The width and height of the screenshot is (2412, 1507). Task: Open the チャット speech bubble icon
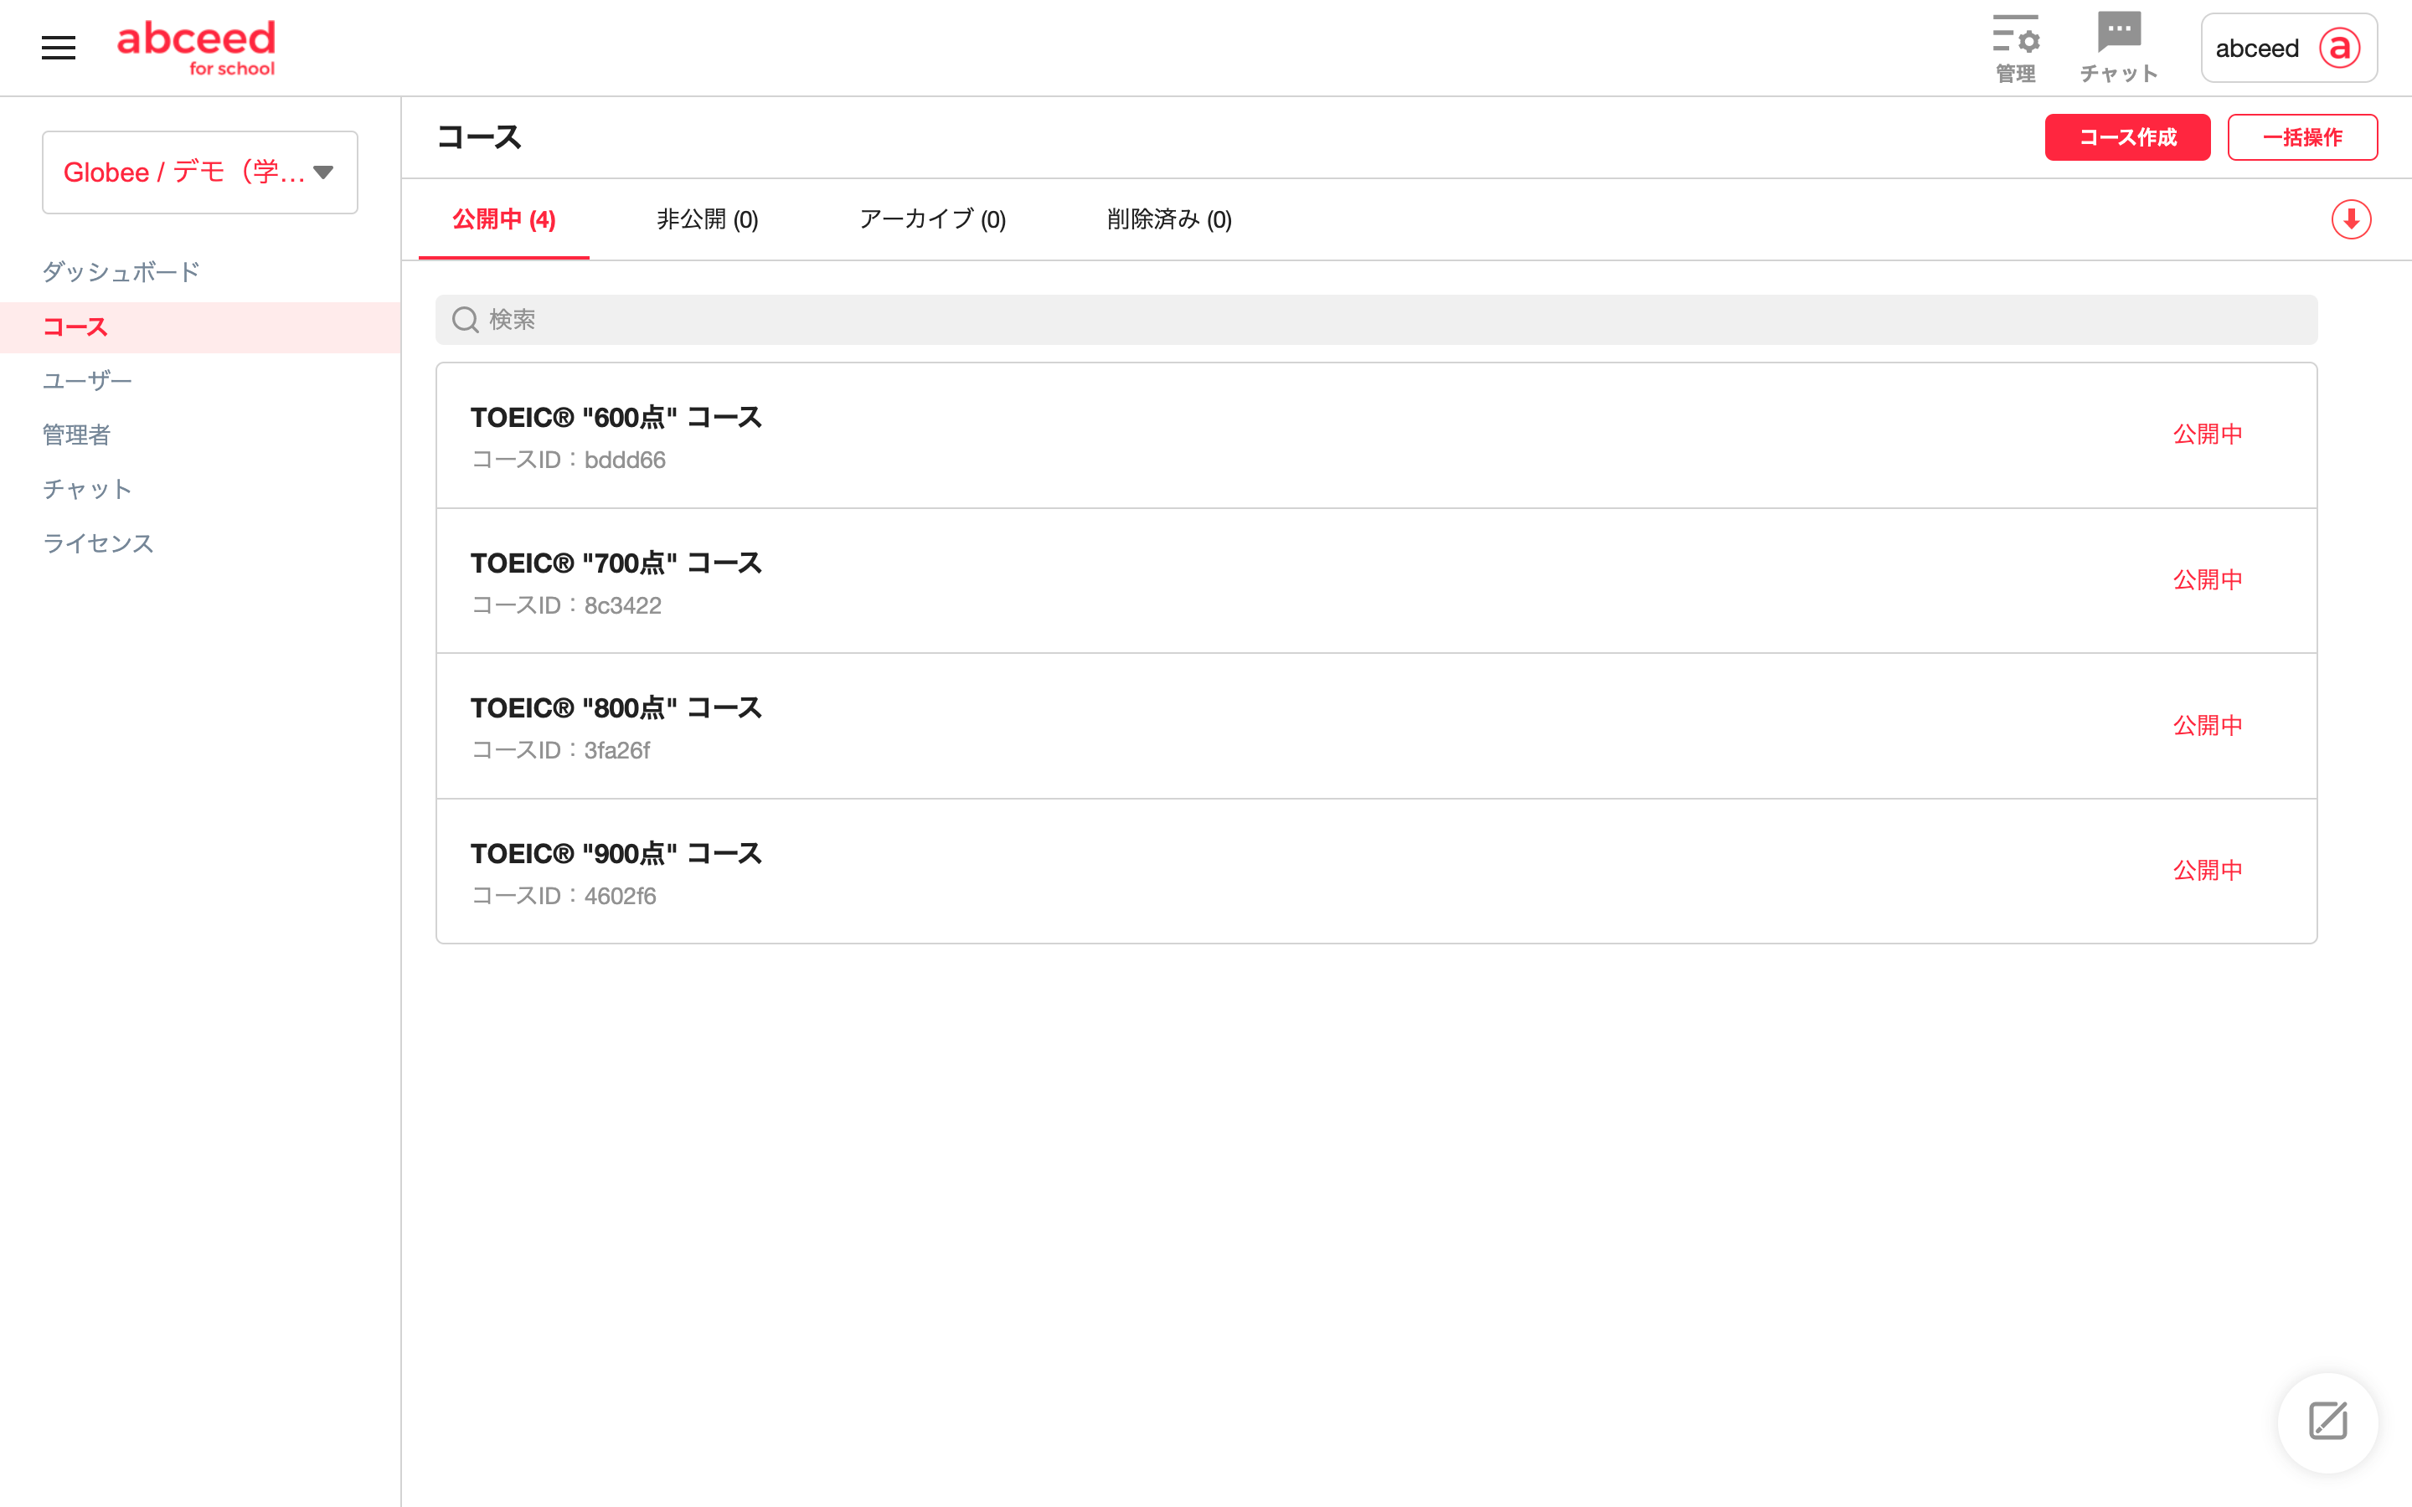click(x=2119, y=48)
